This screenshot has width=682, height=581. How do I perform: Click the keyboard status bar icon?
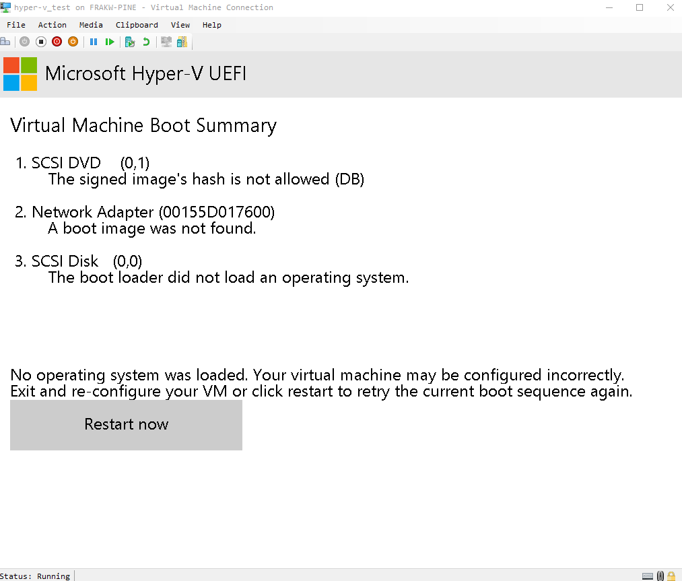pos(648,576)
